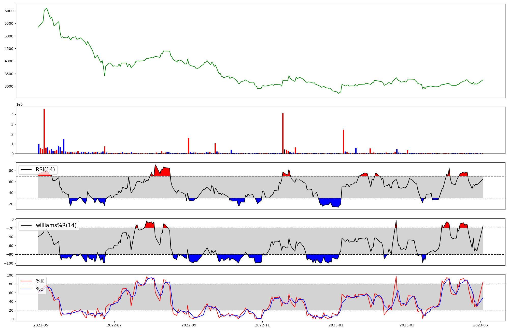Viewport: 509px width, 331px height.
Task: Click the 6000 tick on price axis
Action: click(9, 11)
